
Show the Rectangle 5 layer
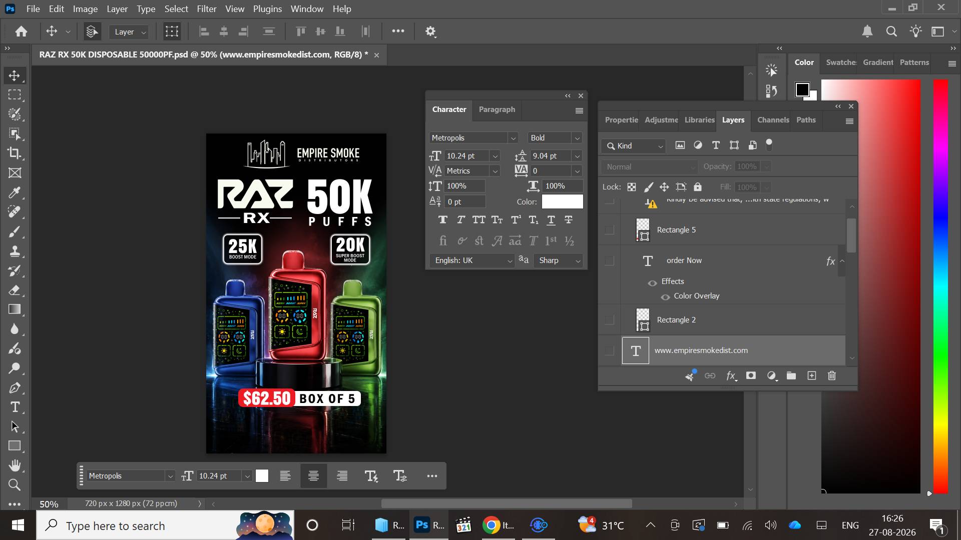[609, 230]
